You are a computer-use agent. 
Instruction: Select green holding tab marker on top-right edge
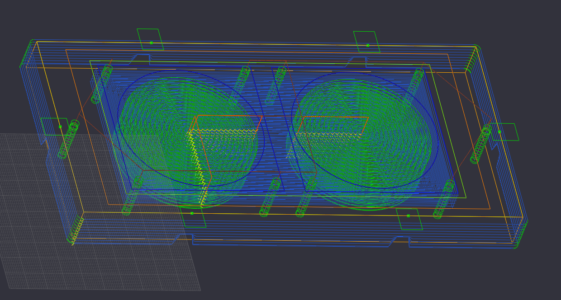pos(367,45)
